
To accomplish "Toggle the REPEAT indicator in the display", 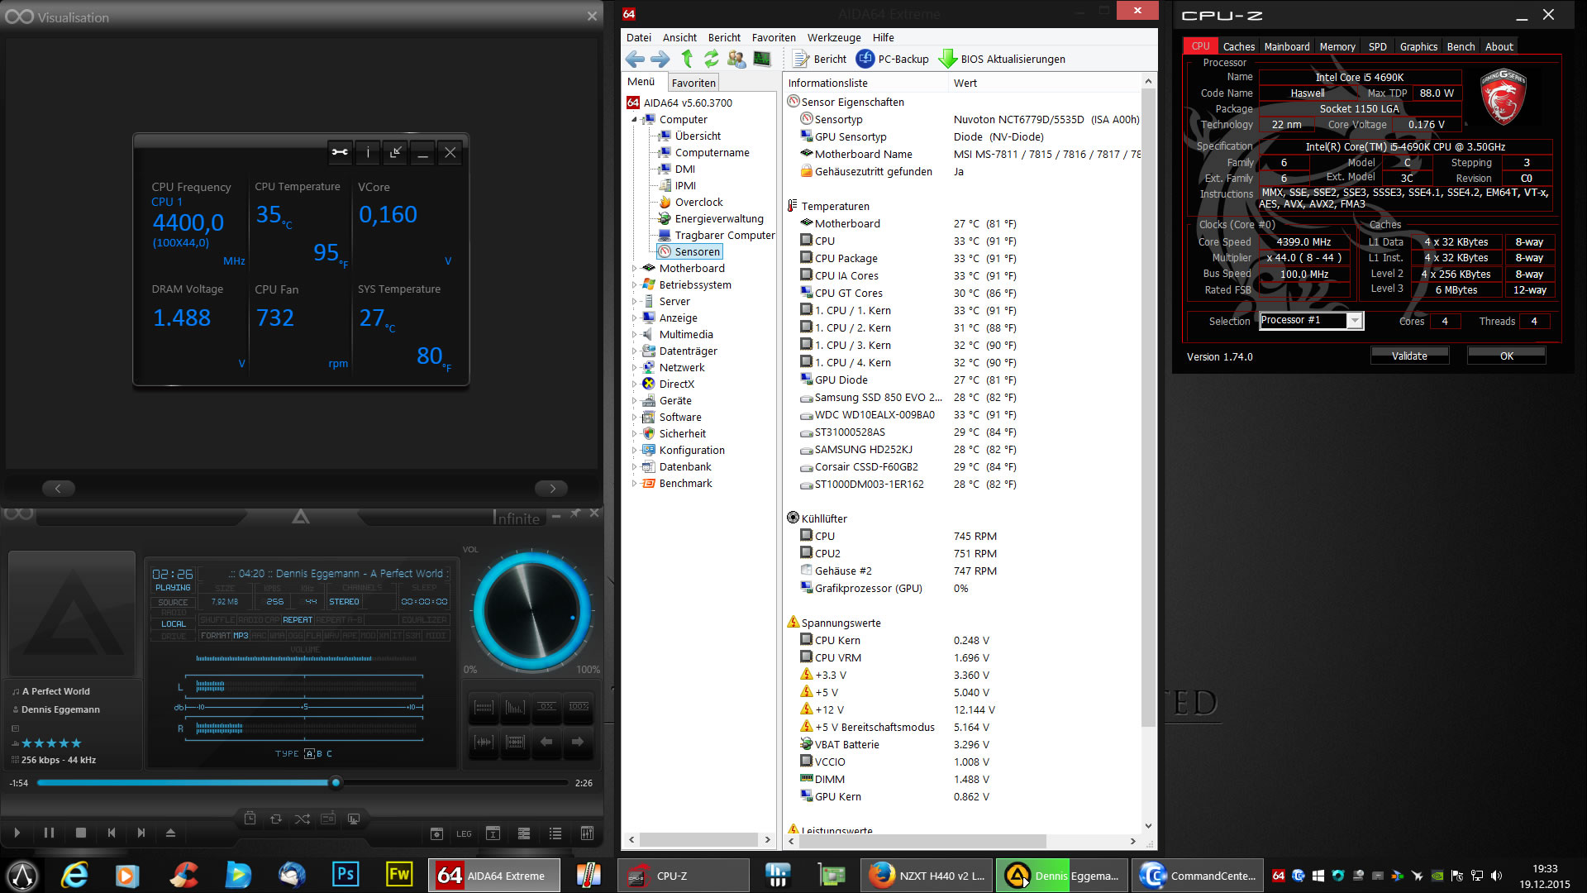I will pos(297,619).
